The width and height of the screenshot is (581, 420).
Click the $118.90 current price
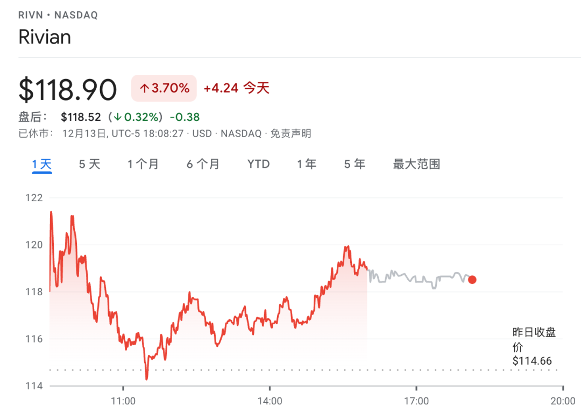pyautogui.click(x=68, y=90)
